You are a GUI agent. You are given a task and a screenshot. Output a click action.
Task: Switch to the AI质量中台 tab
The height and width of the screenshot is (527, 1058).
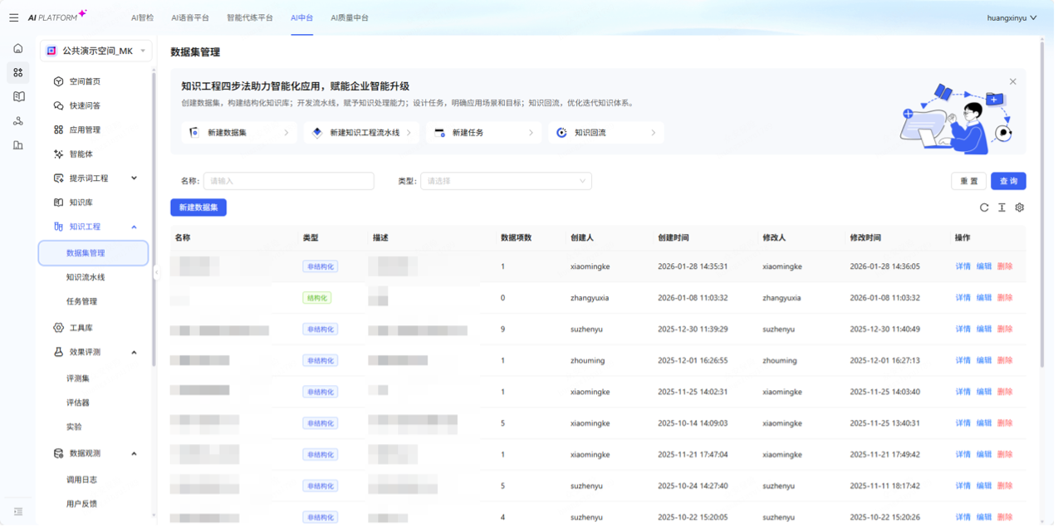point(349,17)
